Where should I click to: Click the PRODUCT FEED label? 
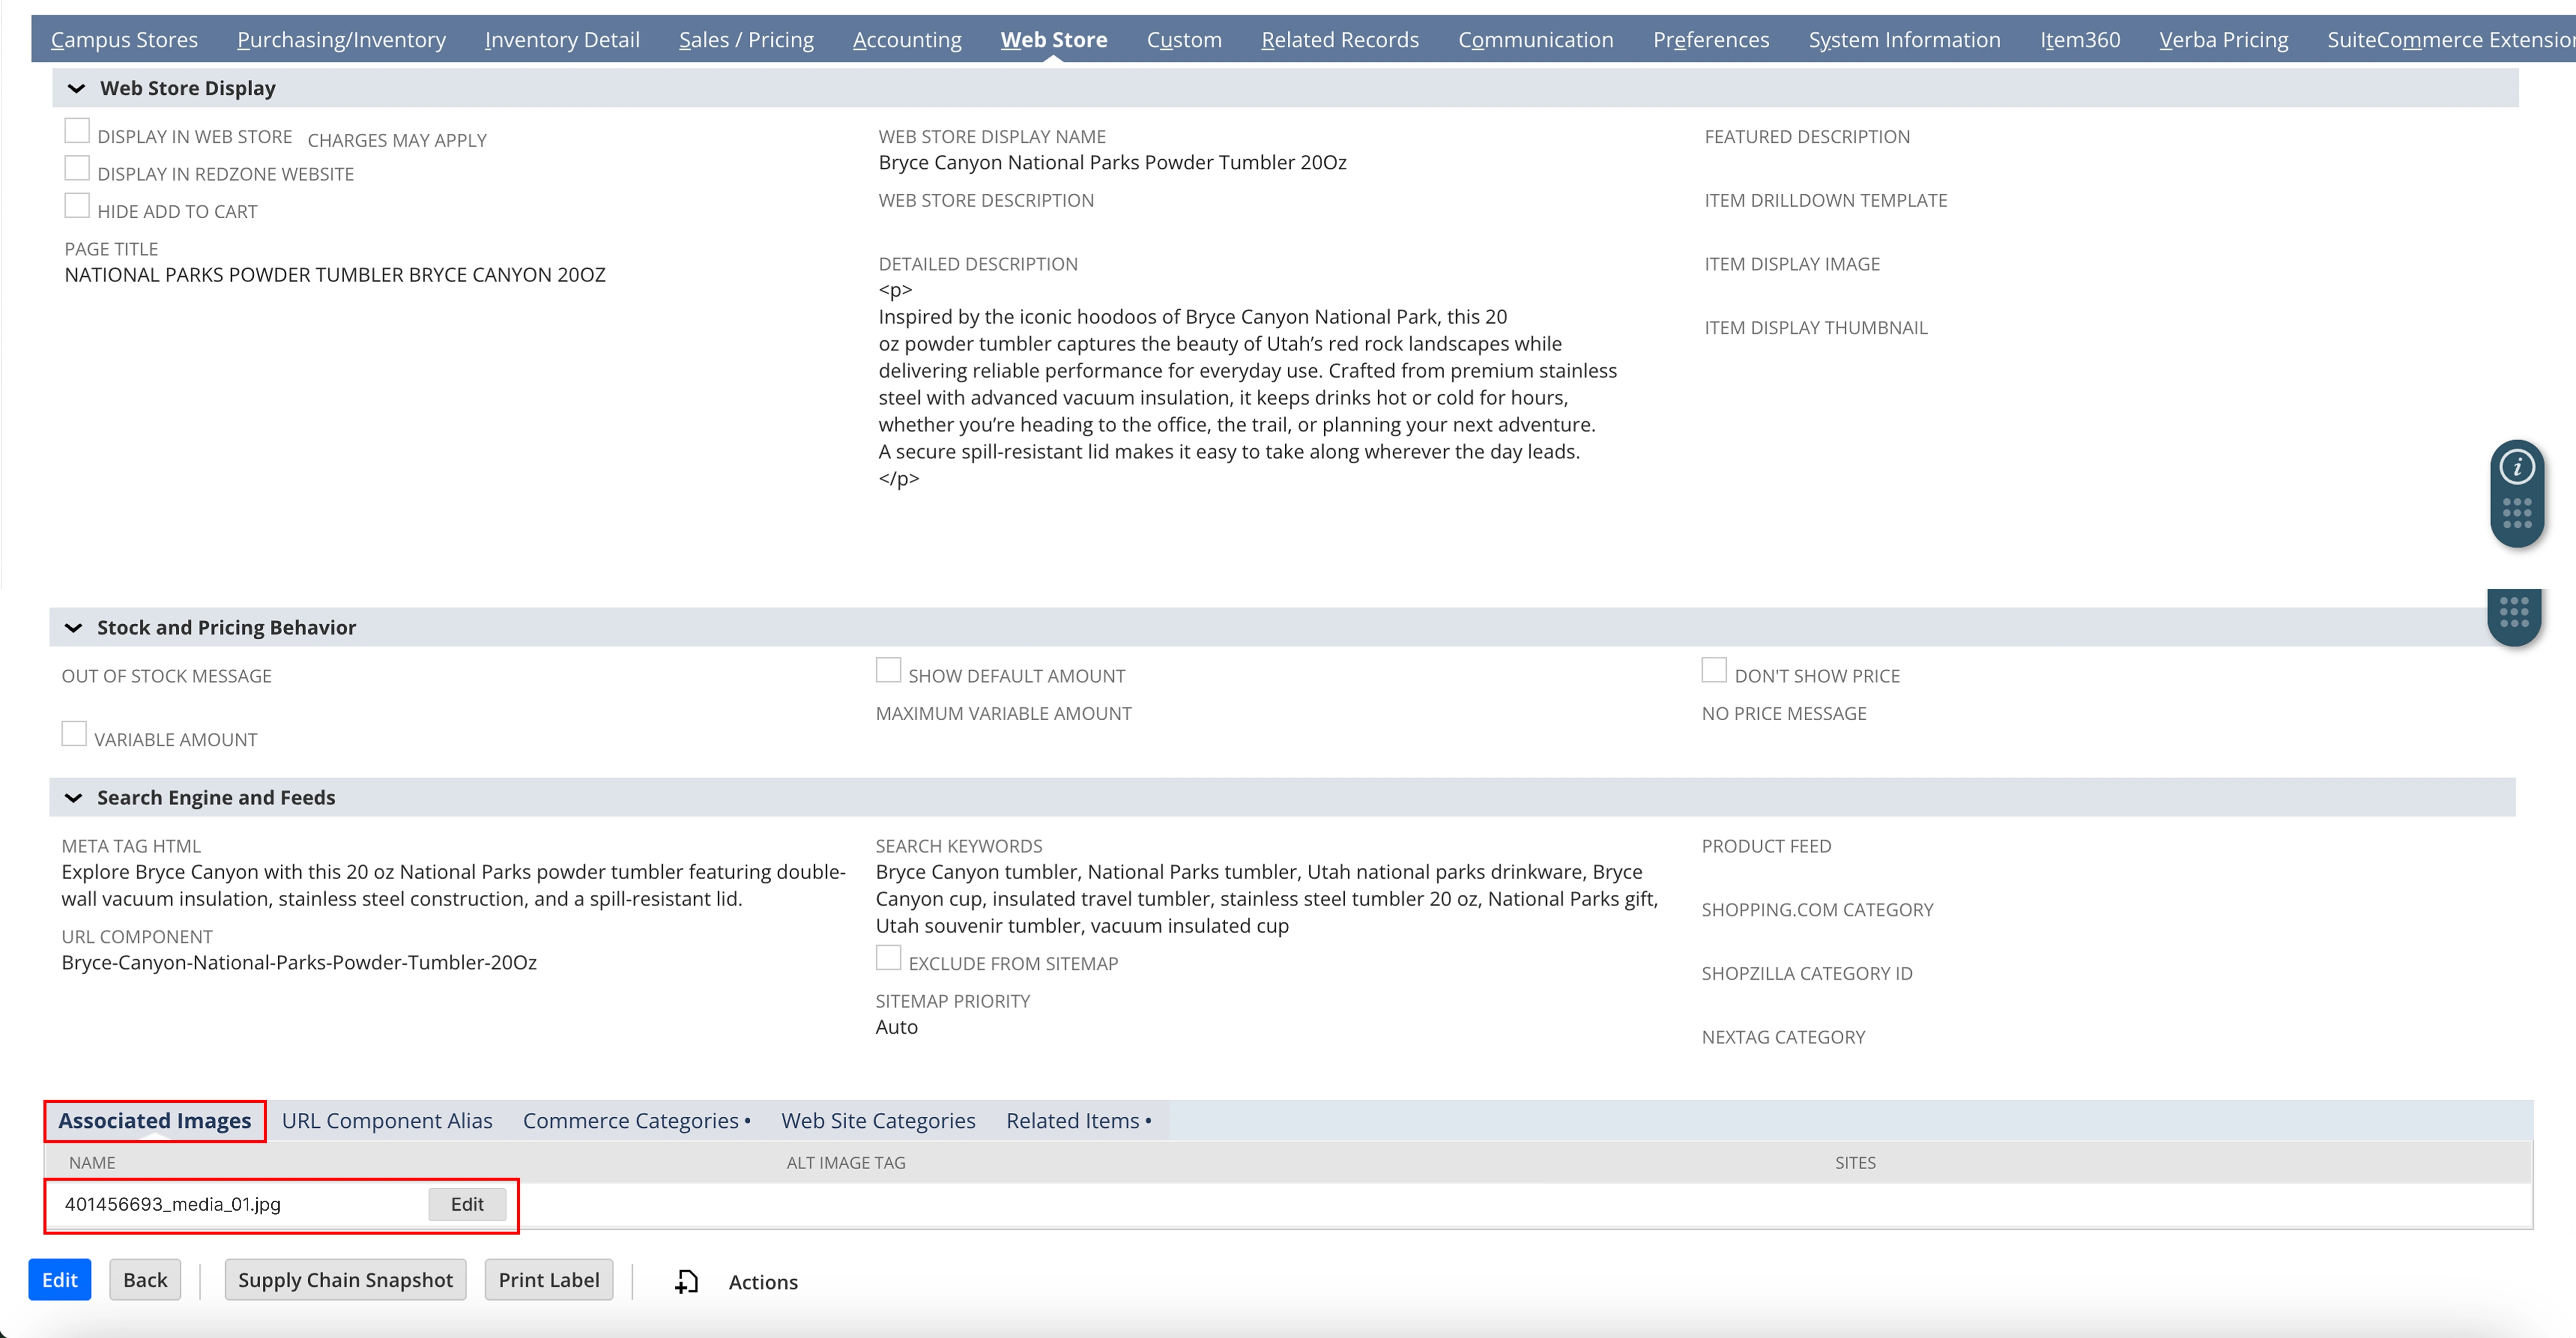1767,846
